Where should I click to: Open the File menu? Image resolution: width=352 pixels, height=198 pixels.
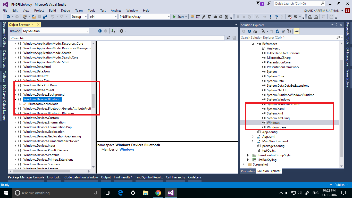coord(5,11)
